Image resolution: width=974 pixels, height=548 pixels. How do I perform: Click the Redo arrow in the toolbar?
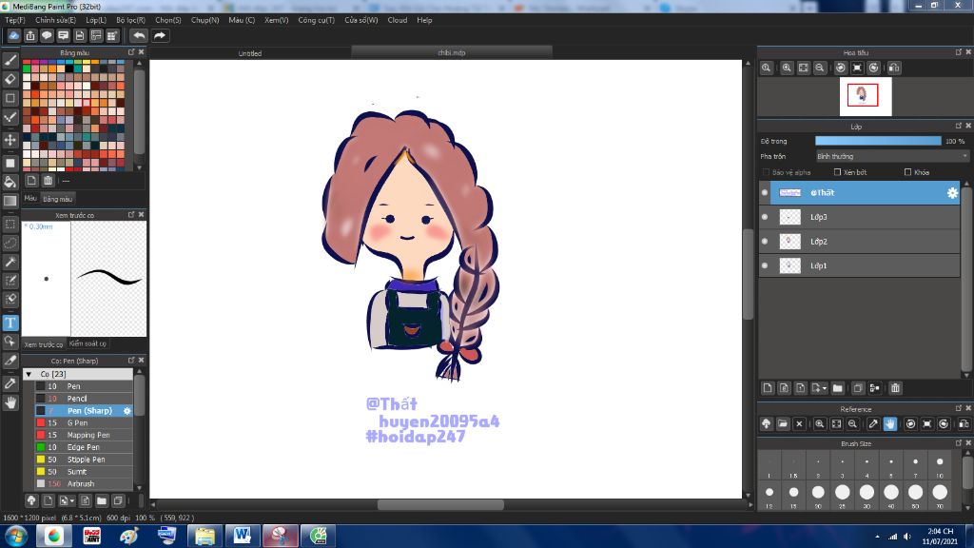click(160, 35)
